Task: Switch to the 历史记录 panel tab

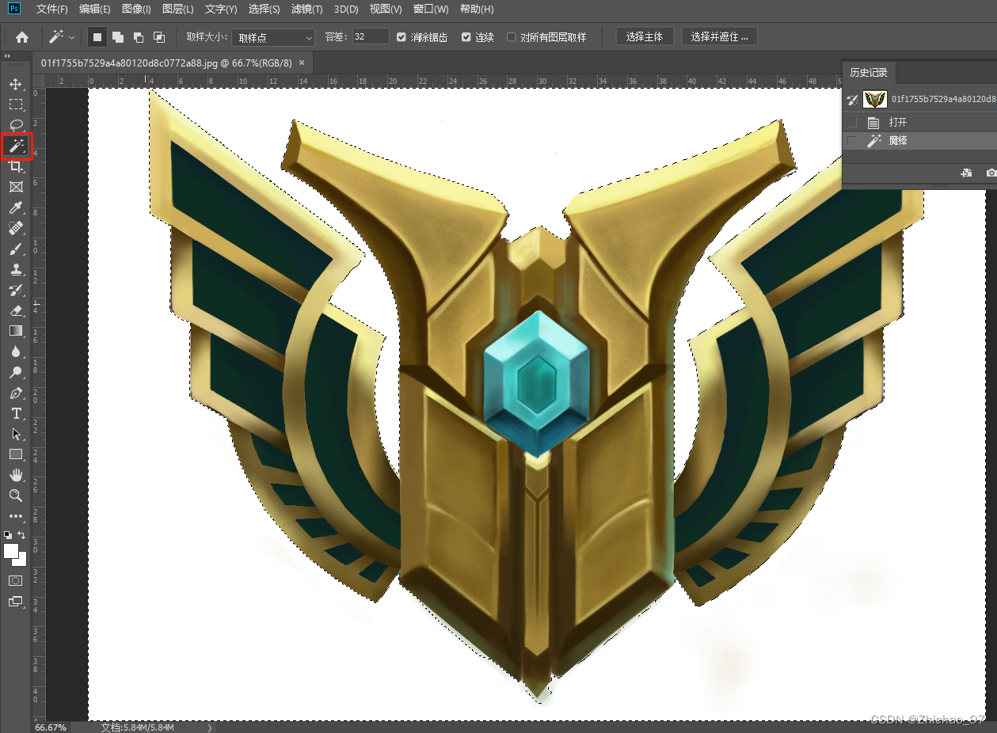Action: point(869,72)
